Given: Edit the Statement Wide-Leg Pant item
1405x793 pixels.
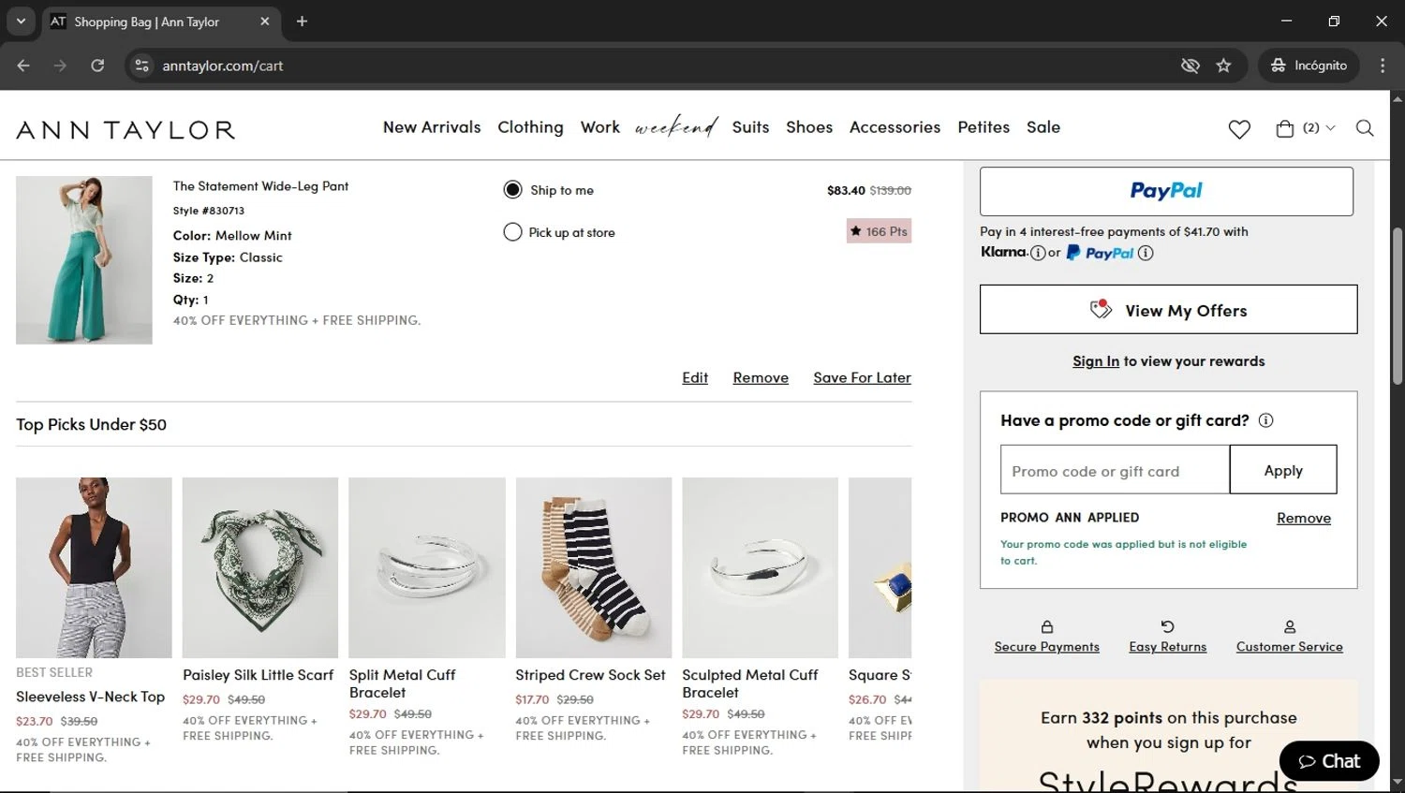Looking at the screenshot, I should click(x=695, y=378).
